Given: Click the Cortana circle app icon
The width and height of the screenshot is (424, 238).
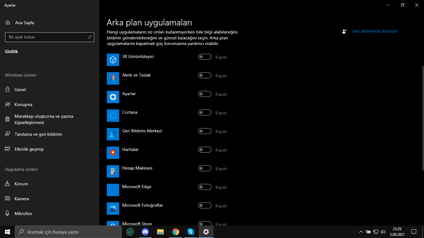Looking at the screenshot, I should pyautogui.click(x=113, y=116).
